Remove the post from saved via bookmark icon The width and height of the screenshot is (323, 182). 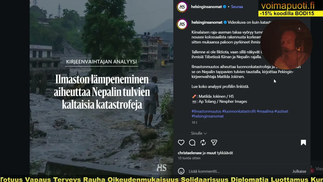303,143
